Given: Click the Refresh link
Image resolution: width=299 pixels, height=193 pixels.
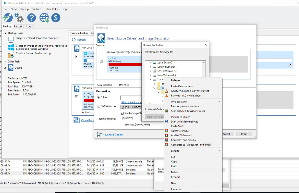Looking at the screenshot, I should coord(81,40).
